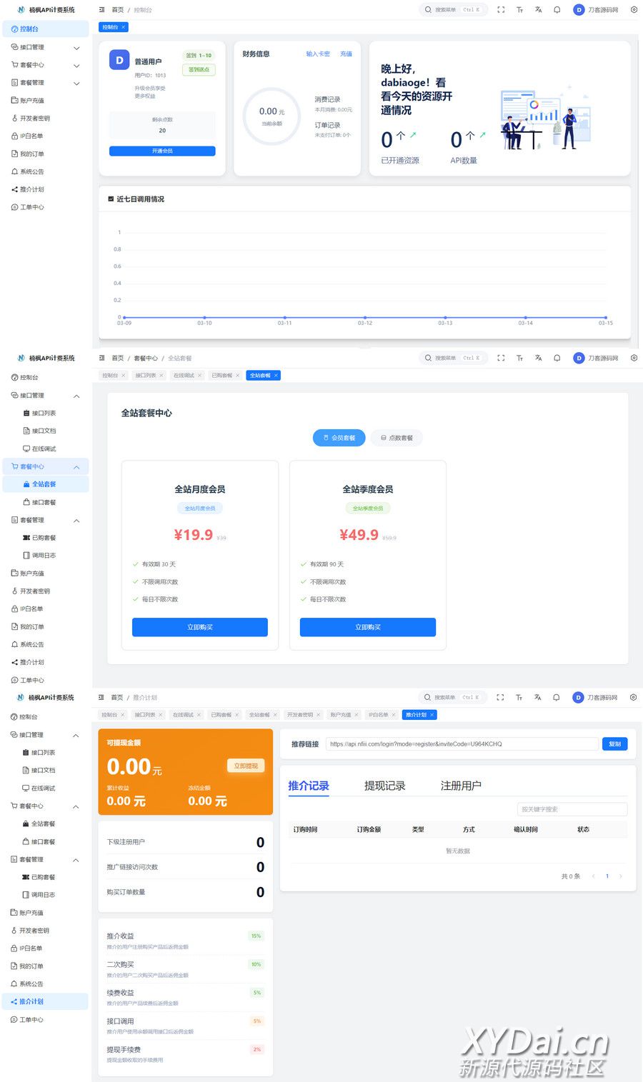Close the IP白名单 page tab
This screenshot has height=1082, width=643.
coord(394,715)
